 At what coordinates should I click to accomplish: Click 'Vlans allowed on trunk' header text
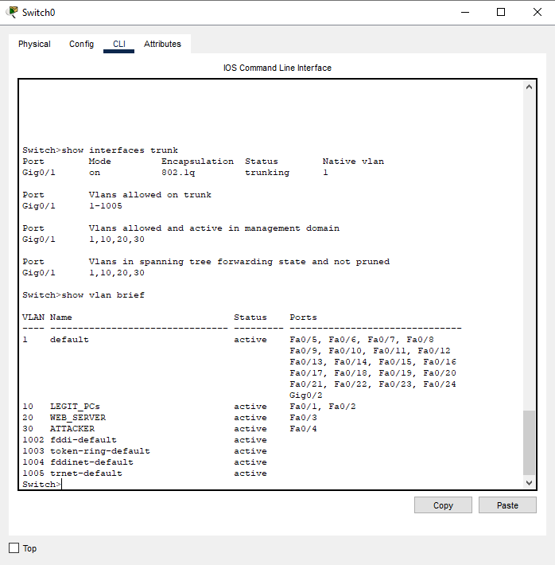150,195
